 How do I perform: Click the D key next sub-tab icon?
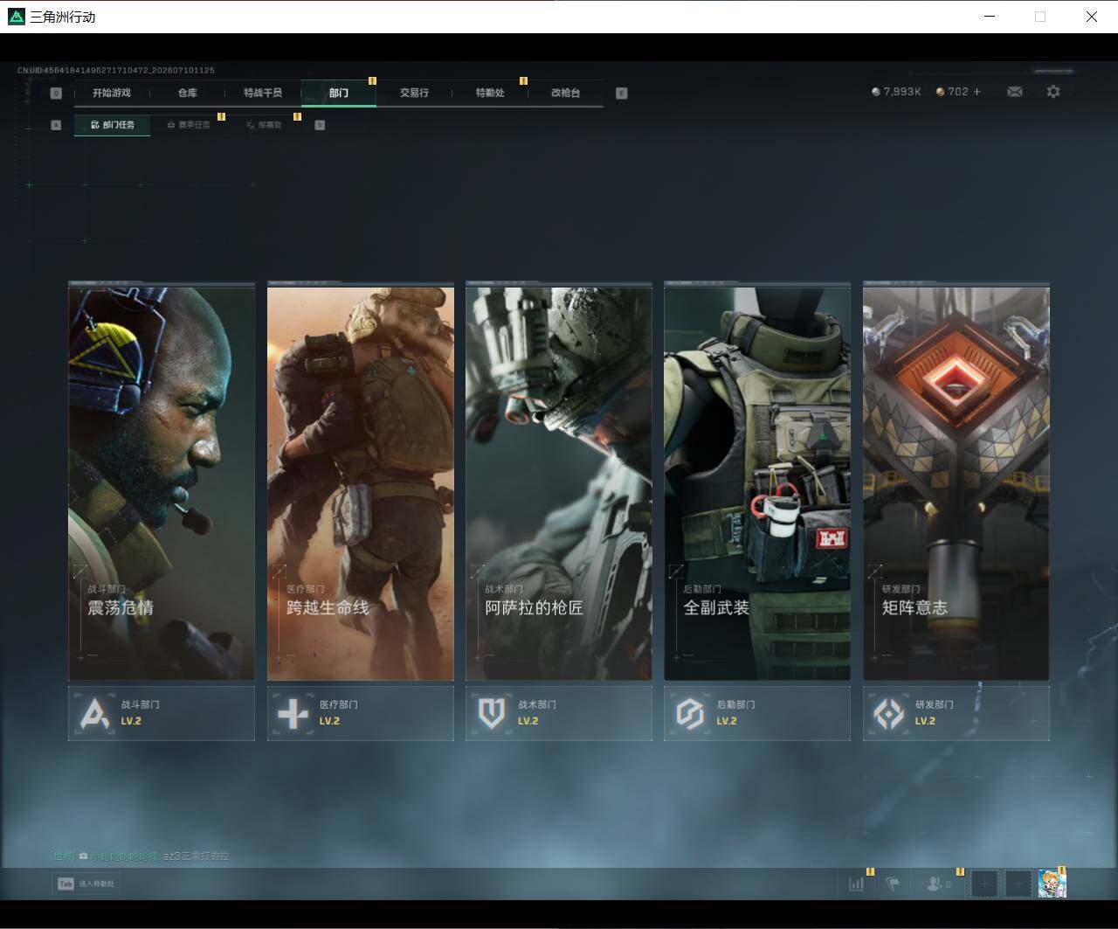point(320,125)
